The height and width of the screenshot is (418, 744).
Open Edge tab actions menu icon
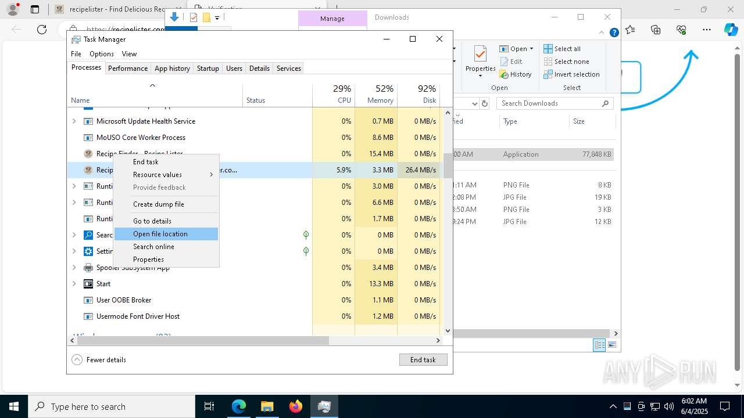[35, 9]
